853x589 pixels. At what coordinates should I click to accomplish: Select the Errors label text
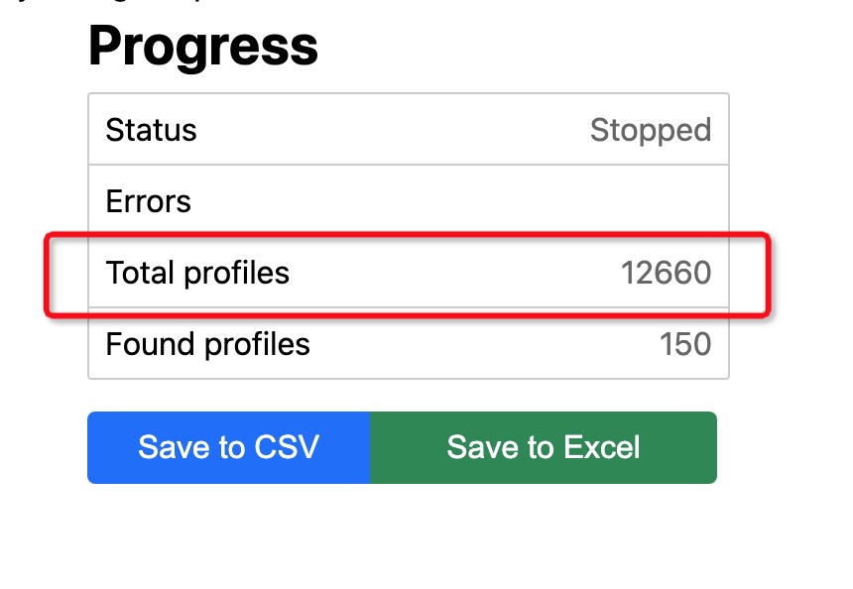tap(148, 201)
